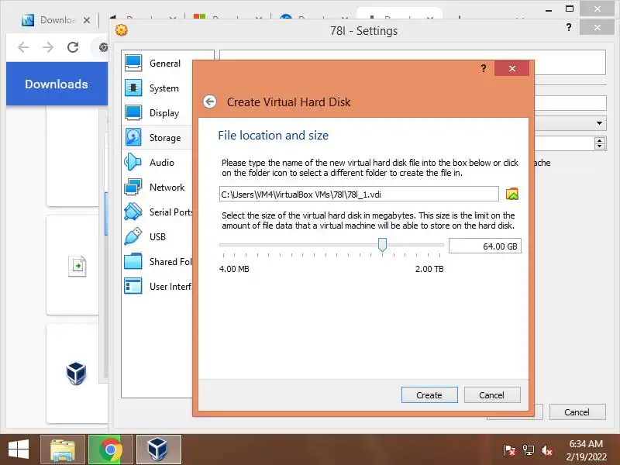Click the clock showing 6:34 AM
The height and width of the screenshot is (465, 620).
point(586,443)
